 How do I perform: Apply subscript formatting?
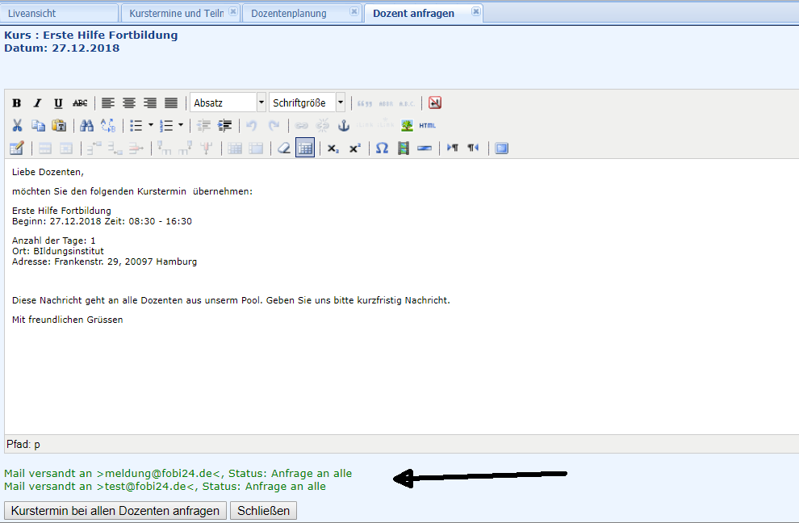tap(333, 149)
